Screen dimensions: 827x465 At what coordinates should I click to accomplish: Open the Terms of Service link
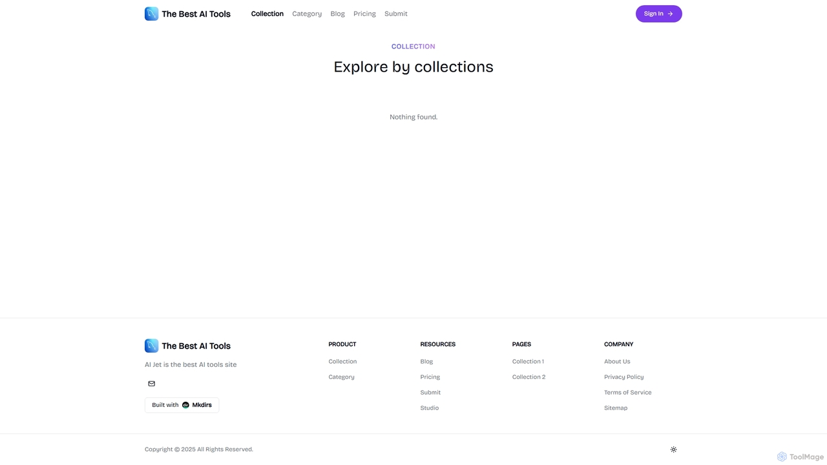(627, 393)
